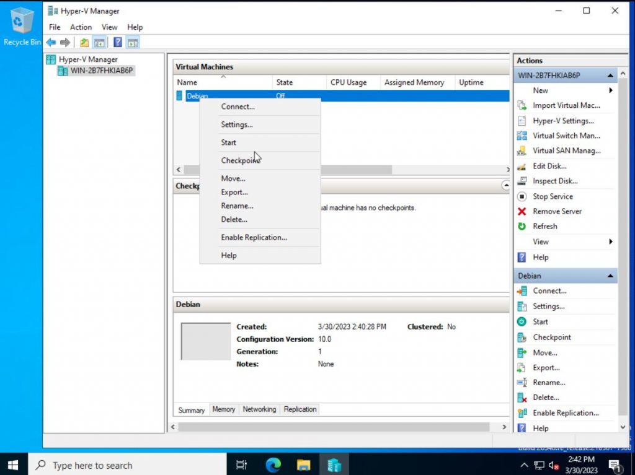This screenshot has width=635, height=475.
Task: Collapse the WIN-2B7FHKIAB6P actions section
Action: [610, 74]
